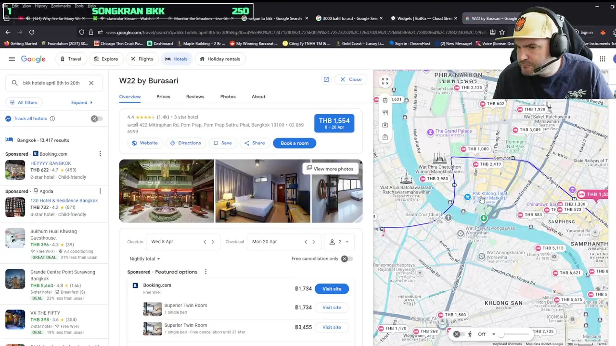Viewport: 616px width, 346px height.
Task: Toggle the walking distance map switch
Action: (x=459, y=334)
